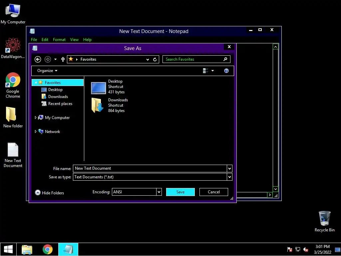
Task: Maximize the Notepad window
Action: [260, 30]
